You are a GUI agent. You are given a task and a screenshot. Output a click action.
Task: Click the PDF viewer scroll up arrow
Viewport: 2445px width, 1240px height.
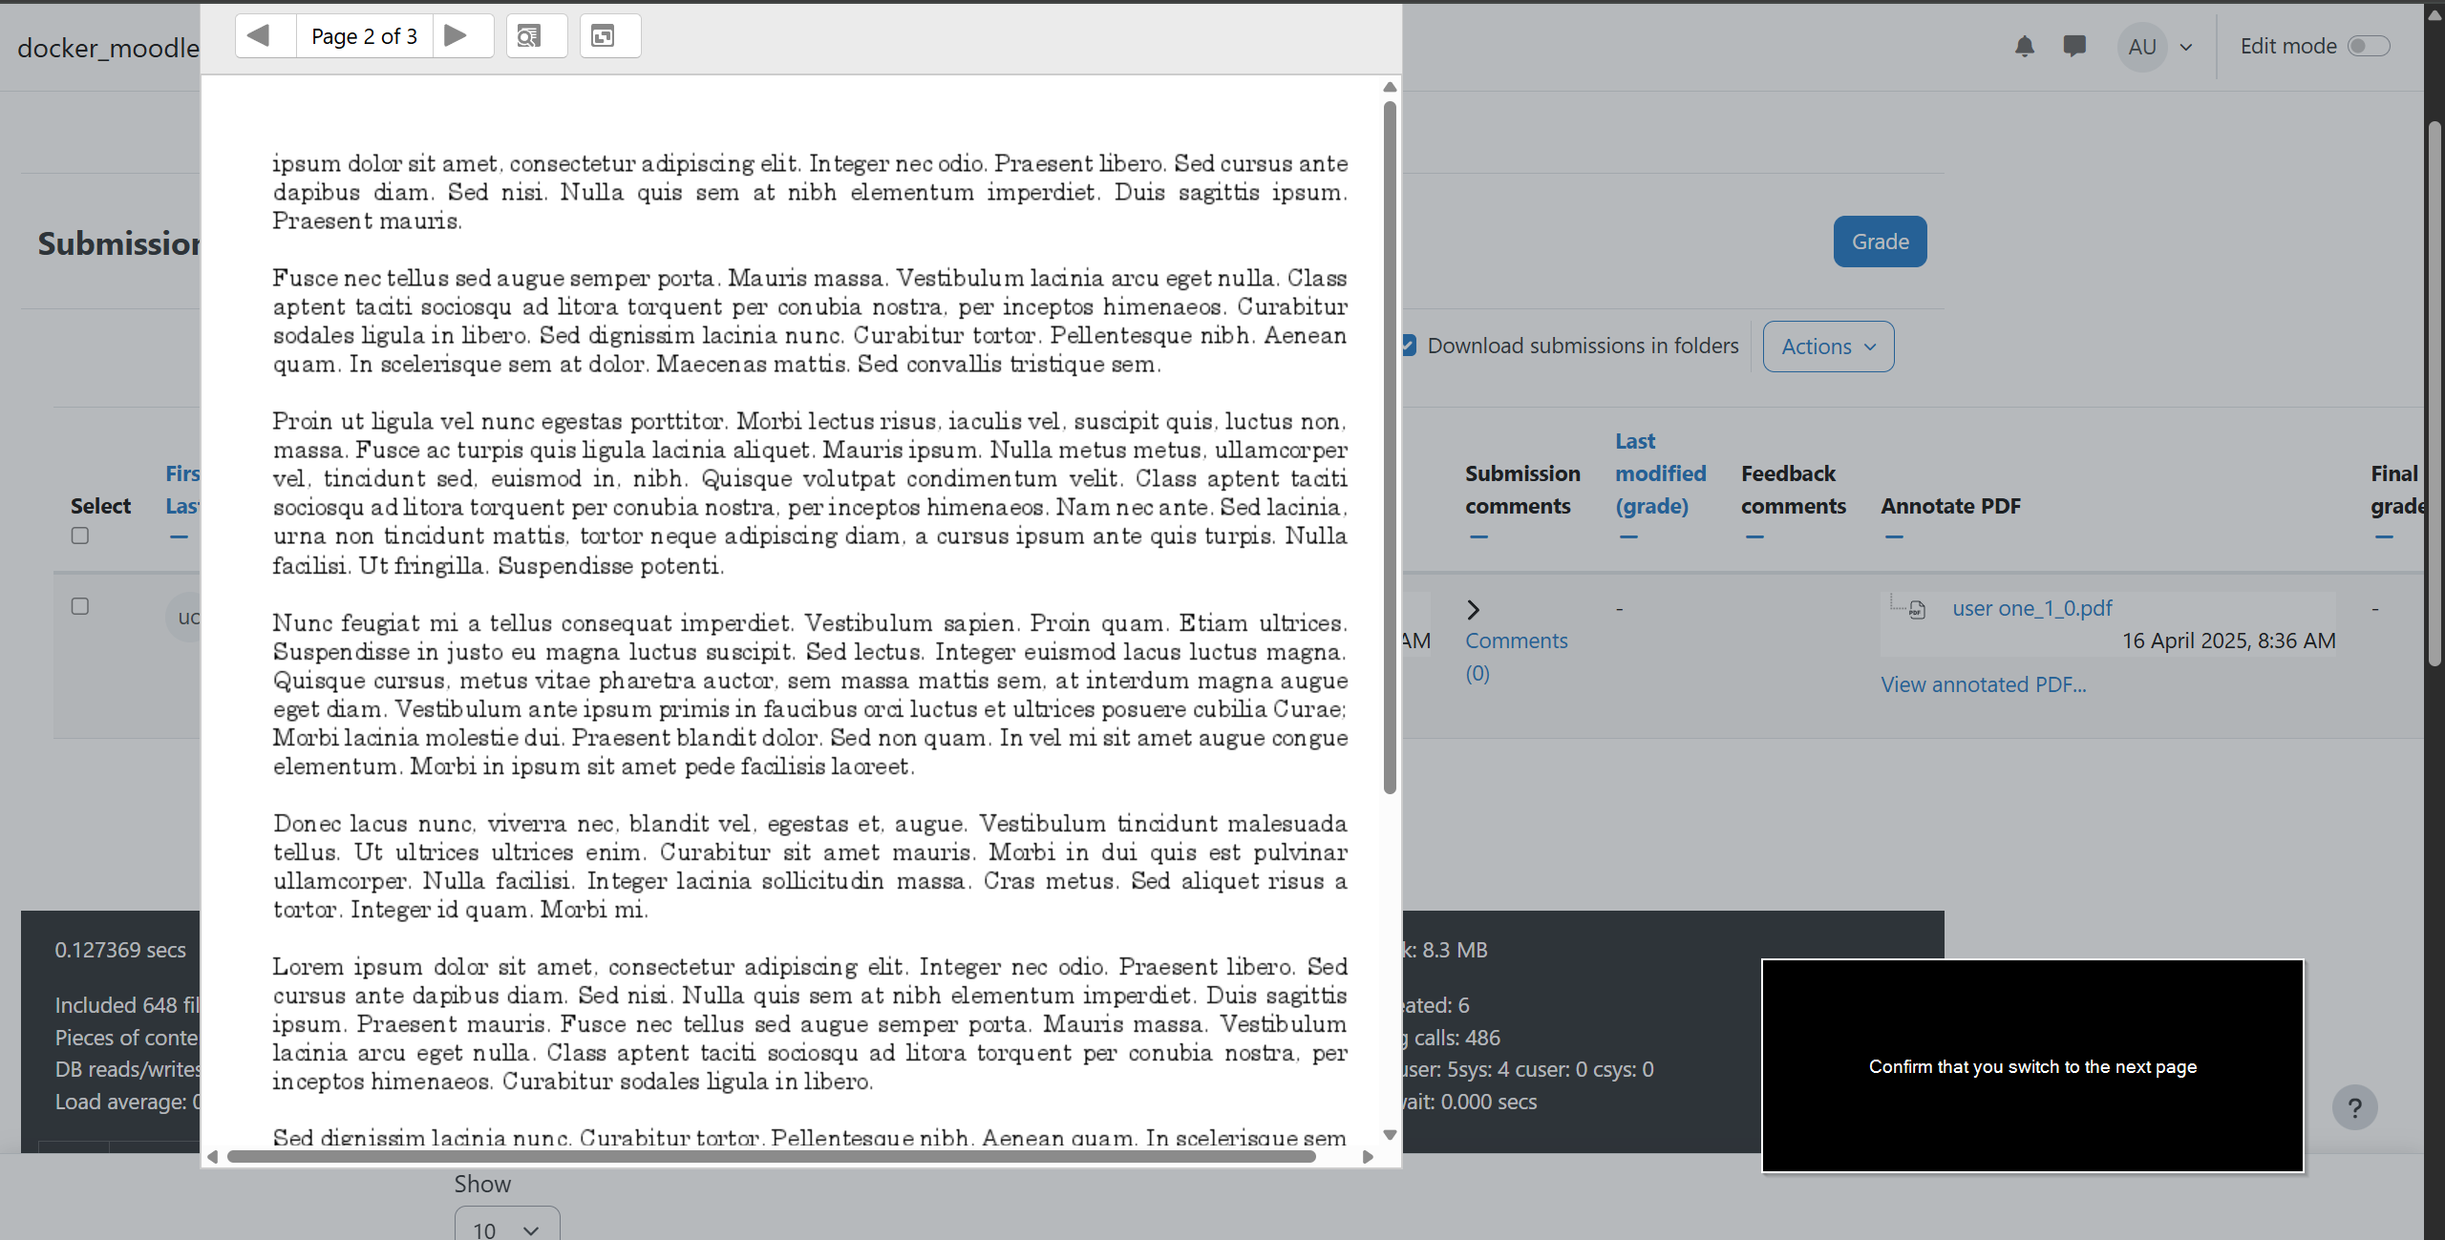click(1390, 87)
